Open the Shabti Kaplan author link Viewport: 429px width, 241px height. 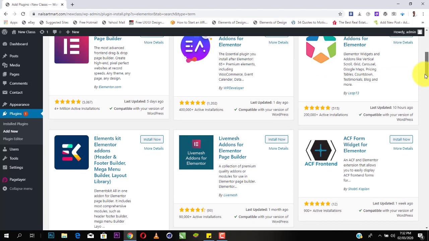tap(359, 189)
